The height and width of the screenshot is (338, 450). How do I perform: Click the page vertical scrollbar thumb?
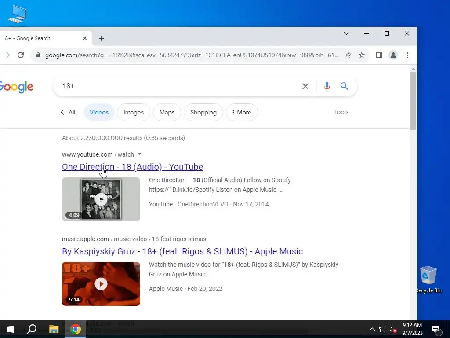[413, 101]
